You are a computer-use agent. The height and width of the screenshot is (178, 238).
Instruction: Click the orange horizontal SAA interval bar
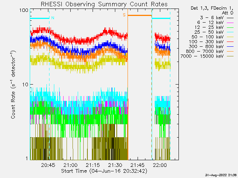[x=140, y=15]
